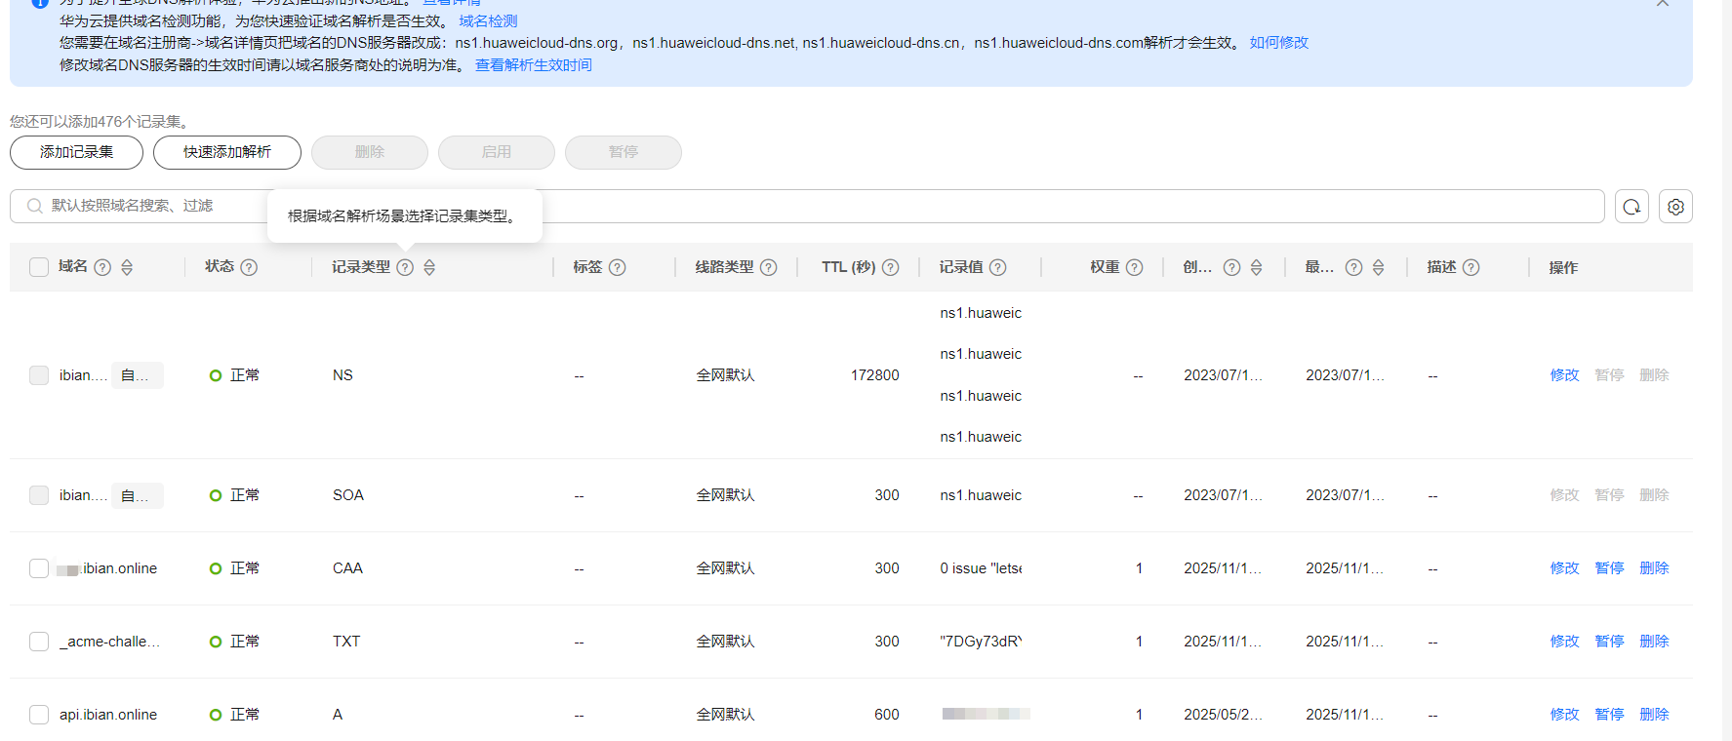Toggle the select-all checkbox in header
The width and height of the screenshot is (1732, 741).
point(39,267)
